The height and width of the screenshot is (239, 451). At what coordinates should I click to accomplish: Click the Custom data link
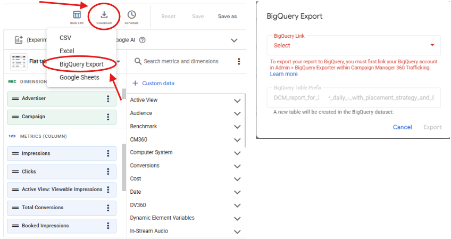coord(158,83)
